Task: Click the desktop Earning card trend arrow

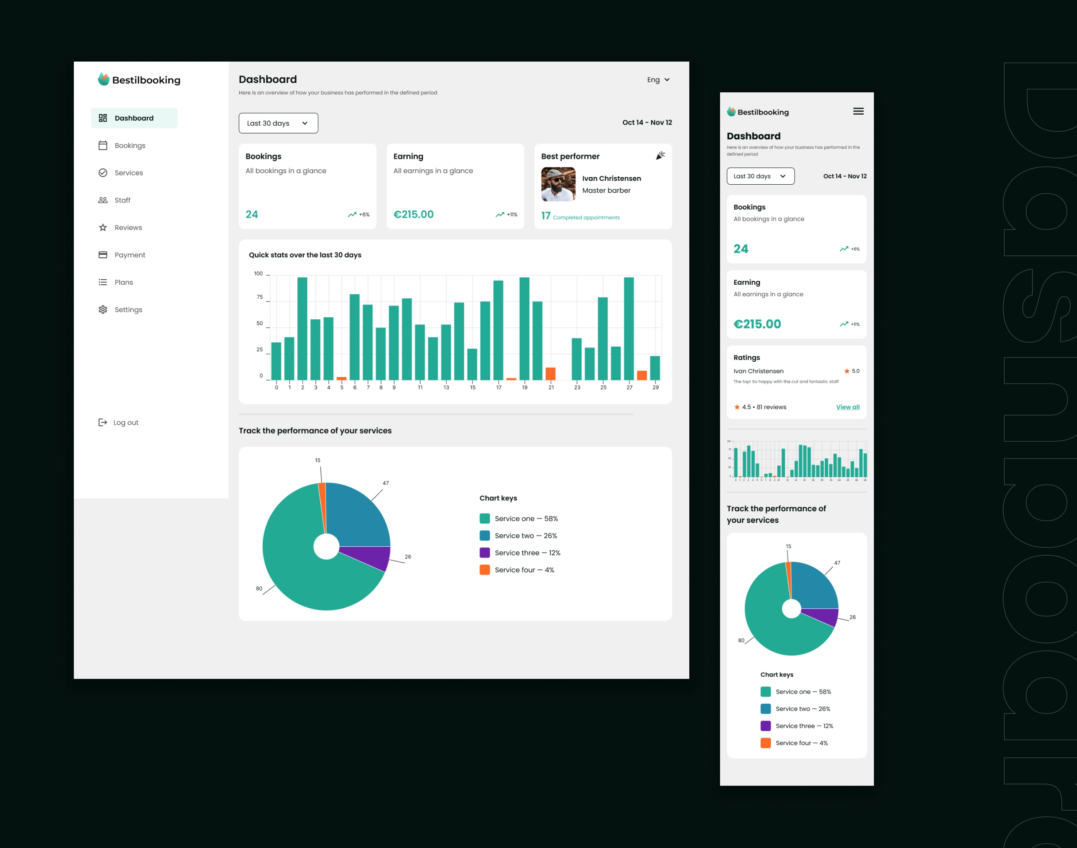Action: pos(499,214)
